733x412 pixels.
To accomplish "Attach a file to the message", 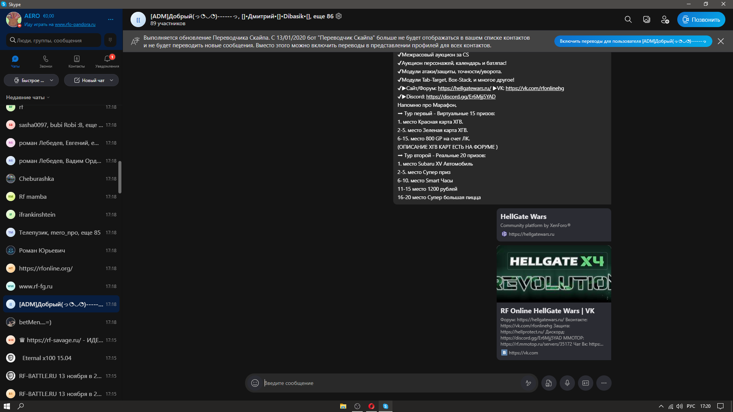I will point(549,383).
